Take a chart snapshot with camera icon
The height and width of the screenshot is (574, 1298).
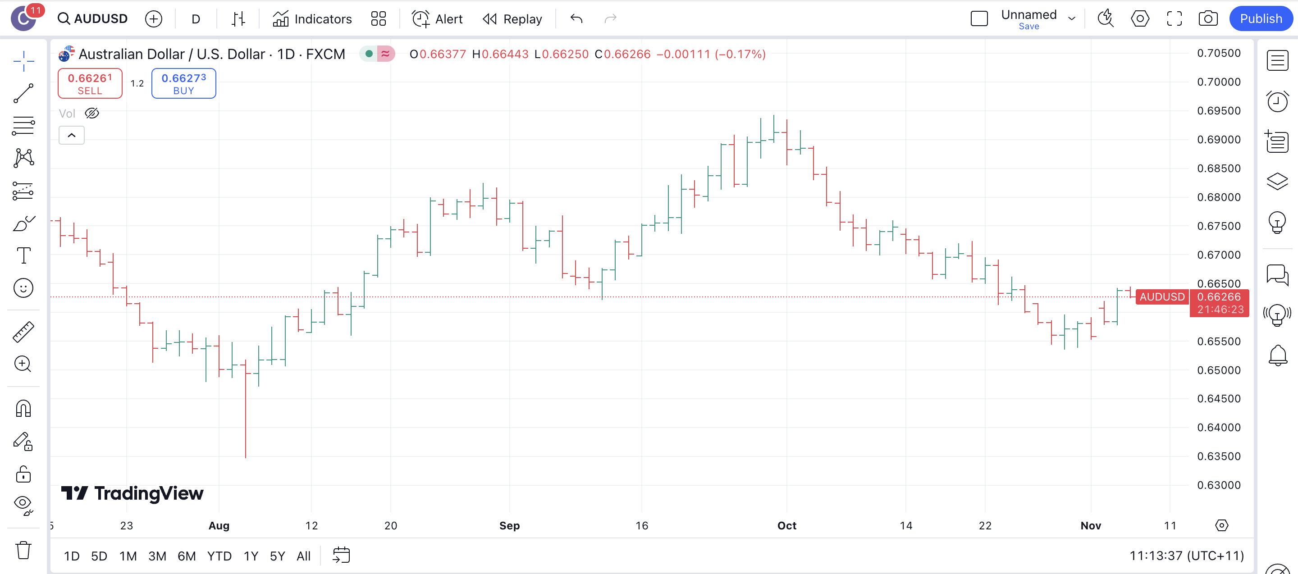(x=1208, y=19)
